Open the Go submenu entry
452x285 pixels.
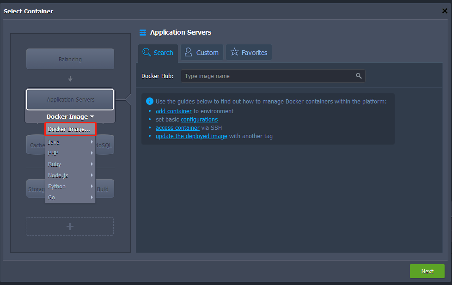click(x=70, y=198)
